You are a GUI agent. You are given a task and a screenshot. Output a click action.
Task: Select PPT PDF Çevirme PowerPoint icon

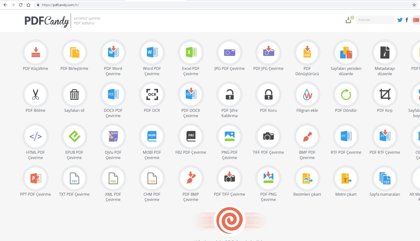(35, 178)
